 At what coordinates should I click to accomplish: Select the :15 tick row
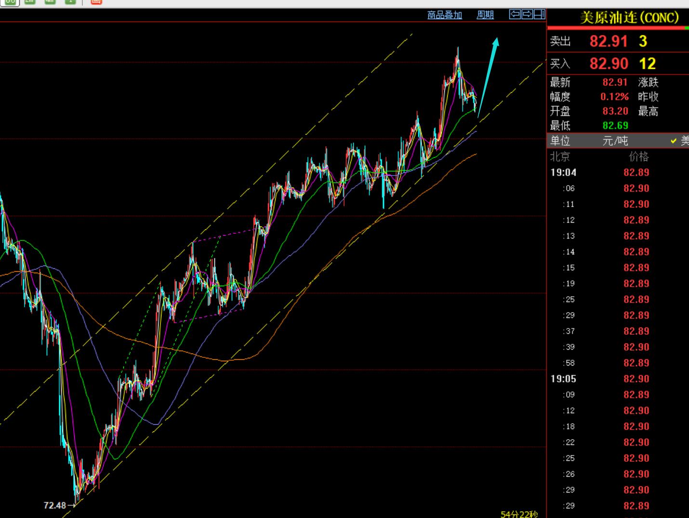click(618, 267)
